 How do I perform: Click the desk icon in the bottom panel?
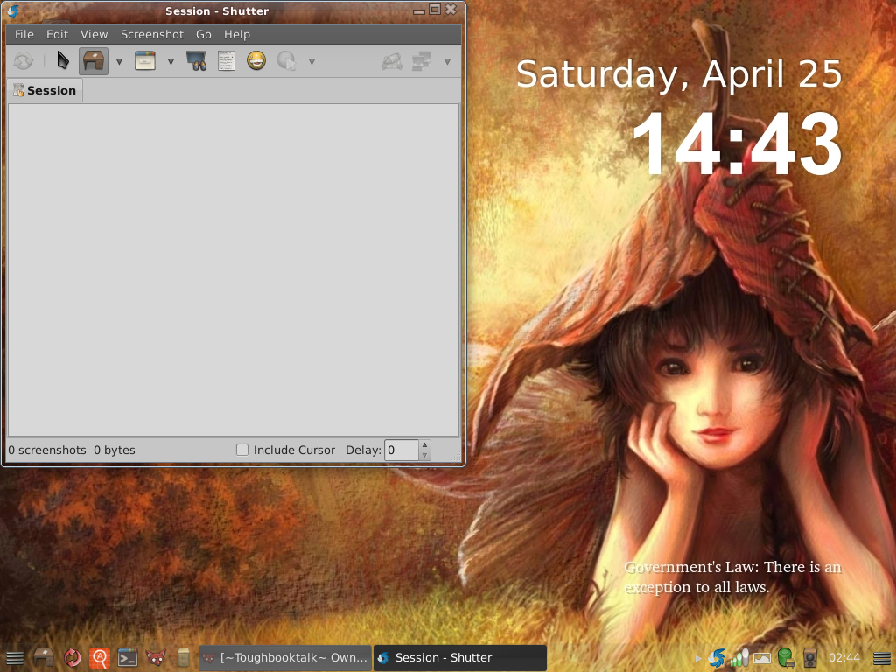click(43, 658)
